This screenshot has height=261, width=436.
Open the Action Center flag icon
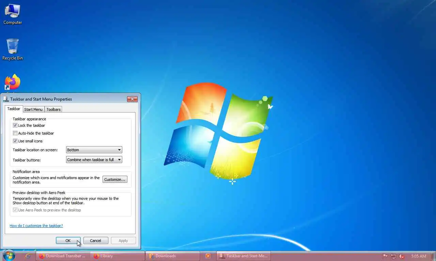click(385, 256)
